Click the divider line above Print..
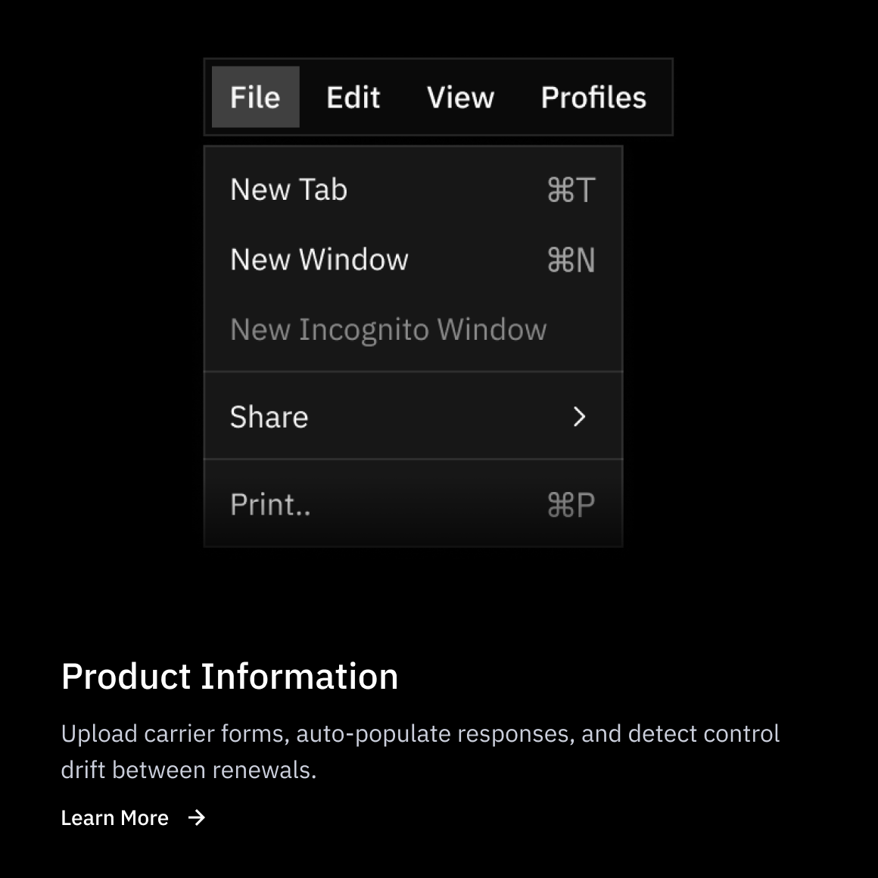The width and height of the screenshot is (878, 878). 413,459
